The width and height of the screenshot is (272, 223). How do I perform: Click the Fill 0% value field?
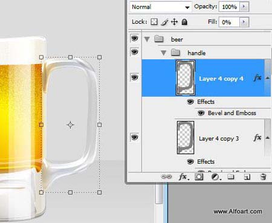229,22
